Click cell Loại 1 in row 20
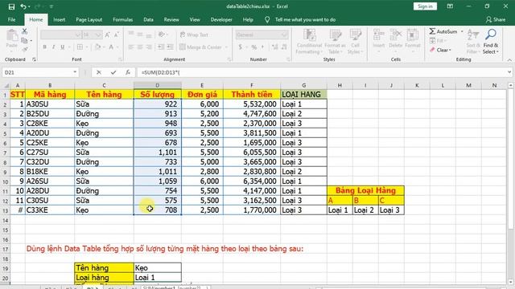The image size is (515, 289). (x=158, y=278)
